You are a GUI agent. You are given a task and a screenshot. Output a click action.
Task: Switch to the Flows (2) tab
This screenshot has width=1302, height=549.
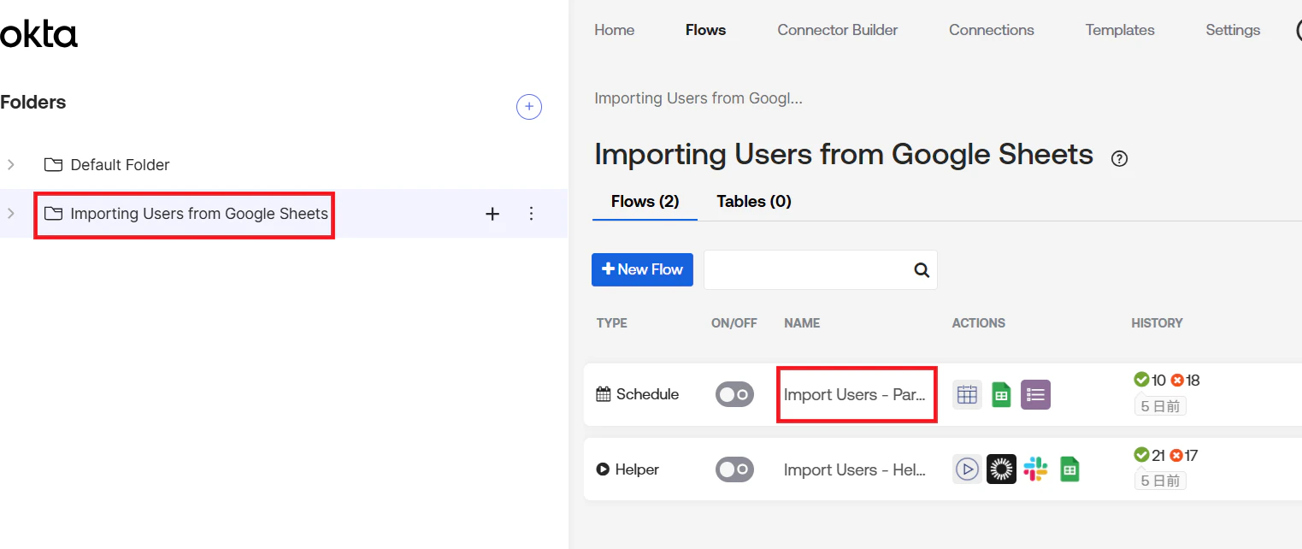tap(645, 202)
